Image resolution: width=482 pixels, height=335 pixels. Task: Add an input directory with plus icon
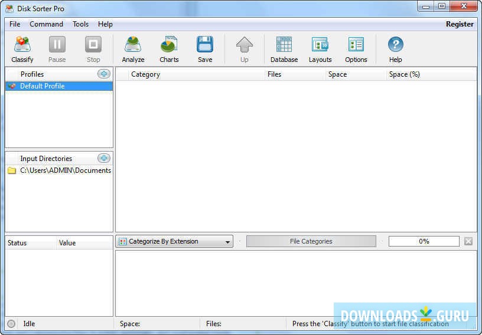click(x=104, y=158)
